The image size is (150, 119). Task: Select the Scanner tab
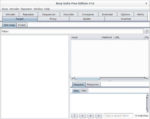tap(126, 19)
